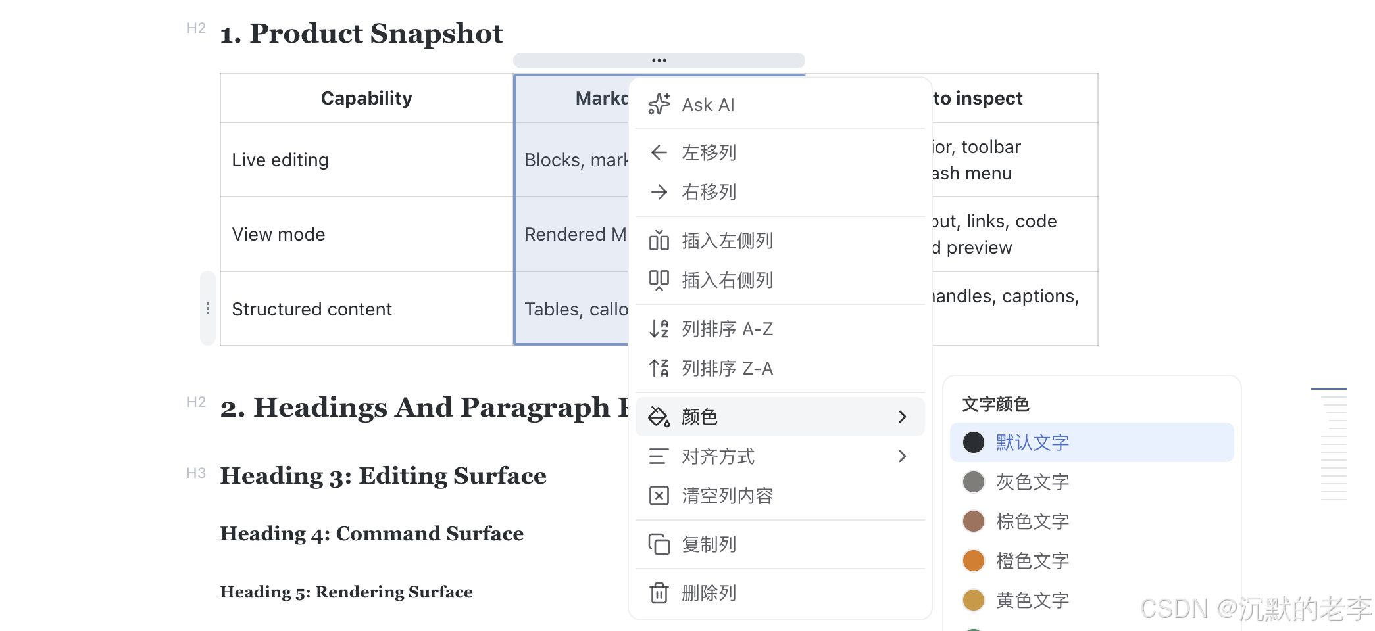Click the Structured content table cell
Screen dimensions: 1375x631
point(366,309)
